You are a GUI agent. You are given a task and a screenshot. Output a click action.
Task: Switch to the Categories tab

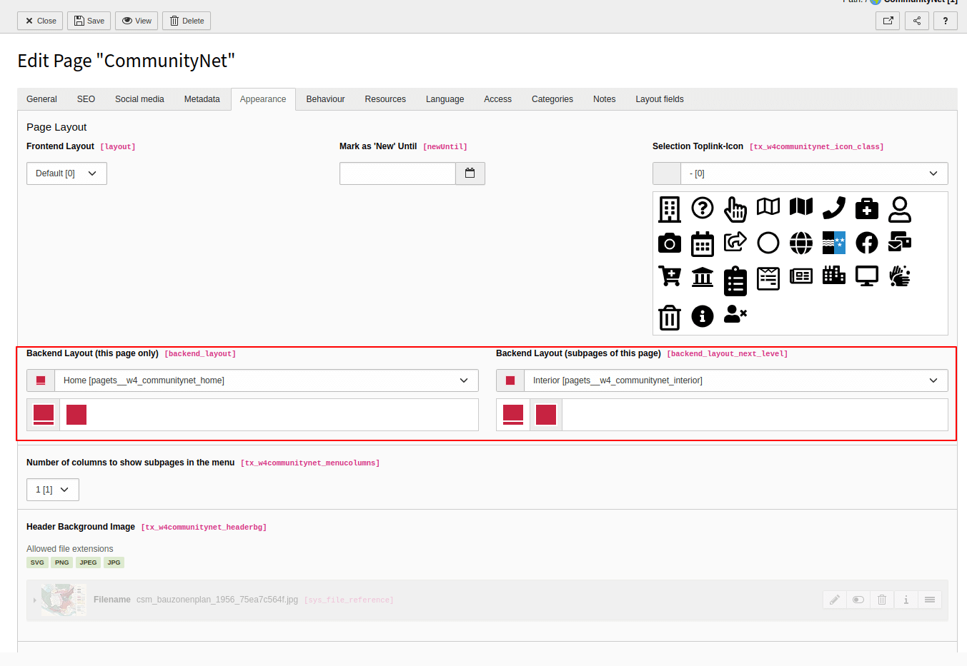552,99
